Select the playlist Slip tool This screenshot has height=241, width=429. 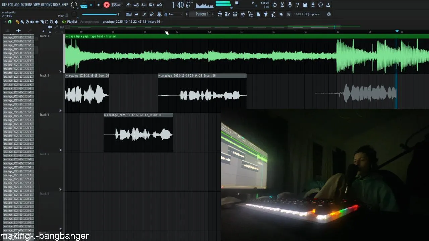(37, 22)
